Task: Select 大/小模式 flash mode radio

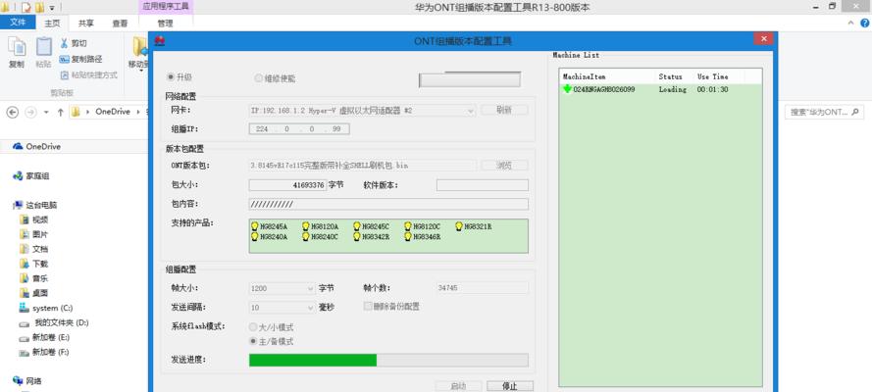Action: pos(254,327)
